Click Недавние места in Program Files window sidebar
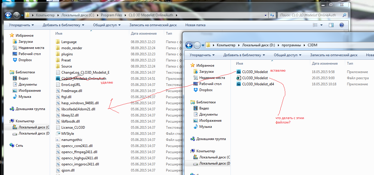Image resolution: width=374 pixels, height=175 pixels. click(x=31, y=48)
